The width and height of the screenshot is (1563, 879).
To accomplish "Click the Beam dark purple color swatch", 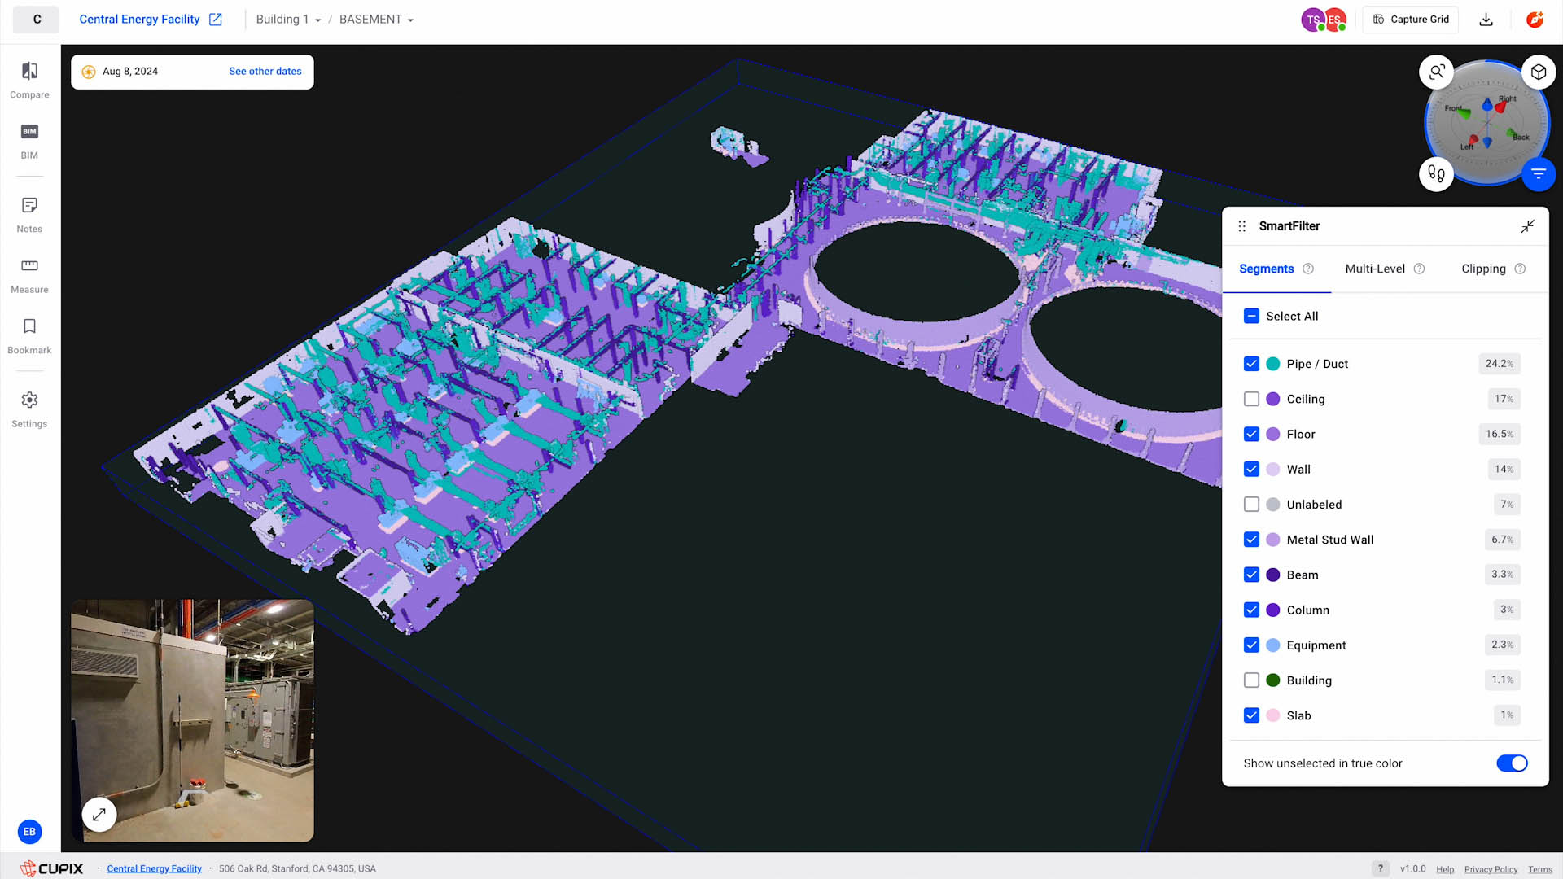I will [x=1273, y=575].
